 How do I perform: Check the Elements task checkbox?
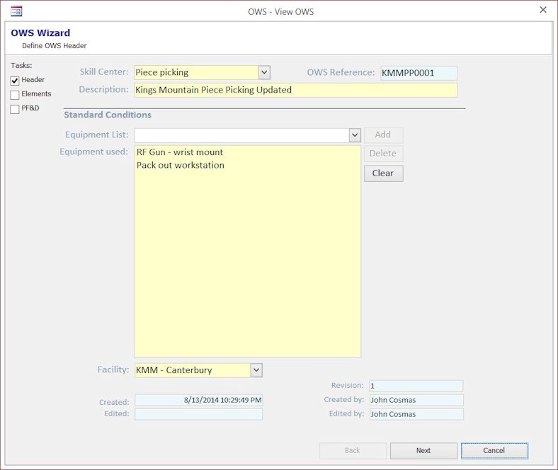click(x=15, y=95)
